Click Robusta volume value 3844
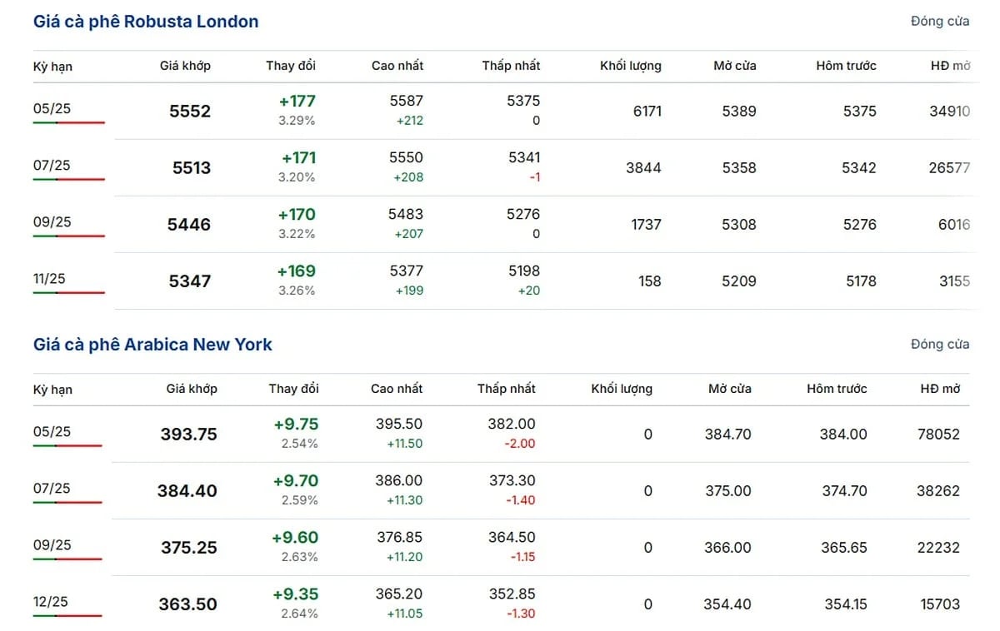The width and height of the screenshot is (1000, 631). pos(643,167)
